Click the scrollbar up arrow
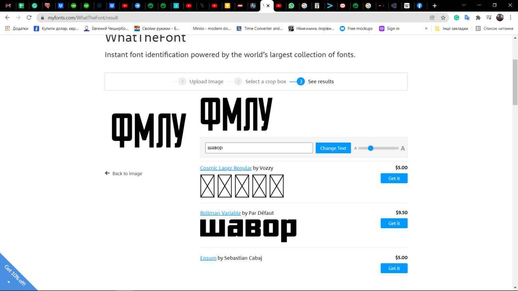 (515, 38)
